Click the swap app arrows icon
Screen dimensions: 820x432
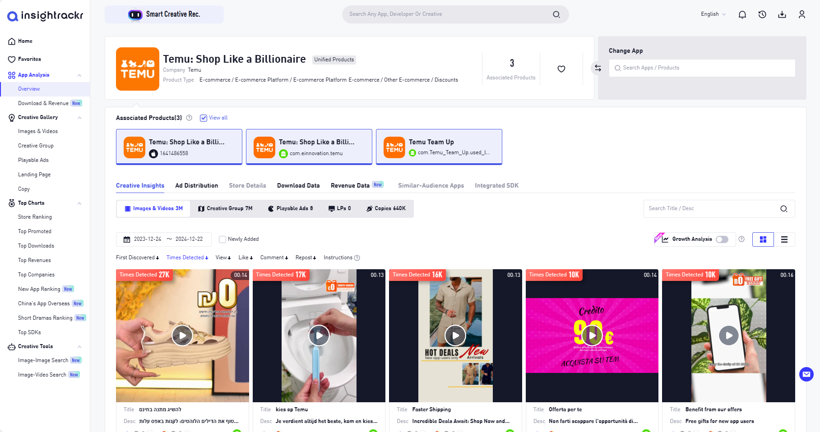(598, 68)
